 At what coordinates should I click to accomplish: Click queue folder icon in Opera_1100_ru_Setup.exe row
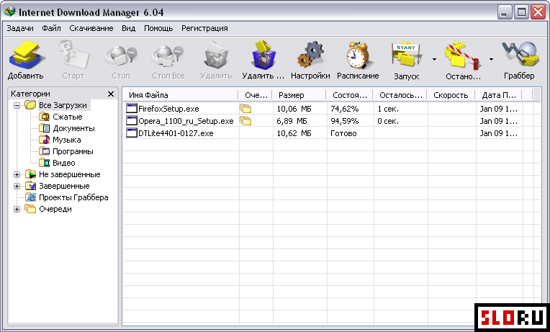point(245,121)
